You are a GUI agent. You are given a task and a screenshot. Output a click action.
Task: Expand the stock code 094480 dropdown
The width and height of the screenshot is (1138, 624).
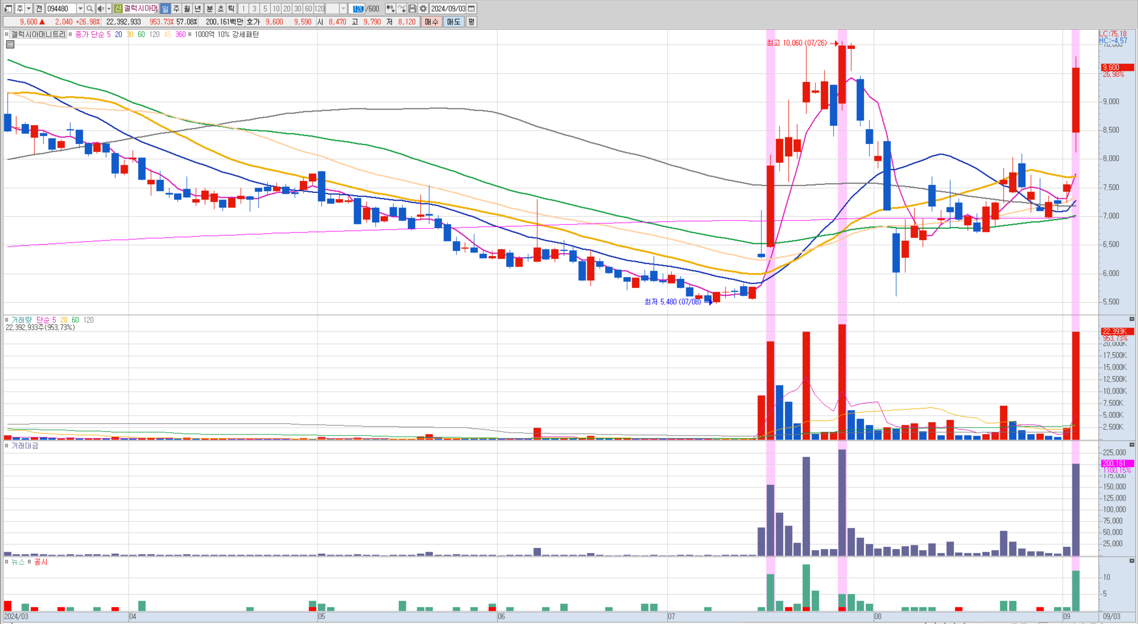coord(80,8)
